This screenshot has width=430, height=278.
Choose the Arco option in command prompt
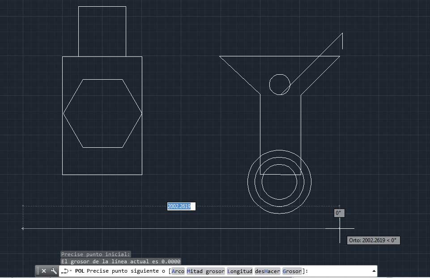178,271
